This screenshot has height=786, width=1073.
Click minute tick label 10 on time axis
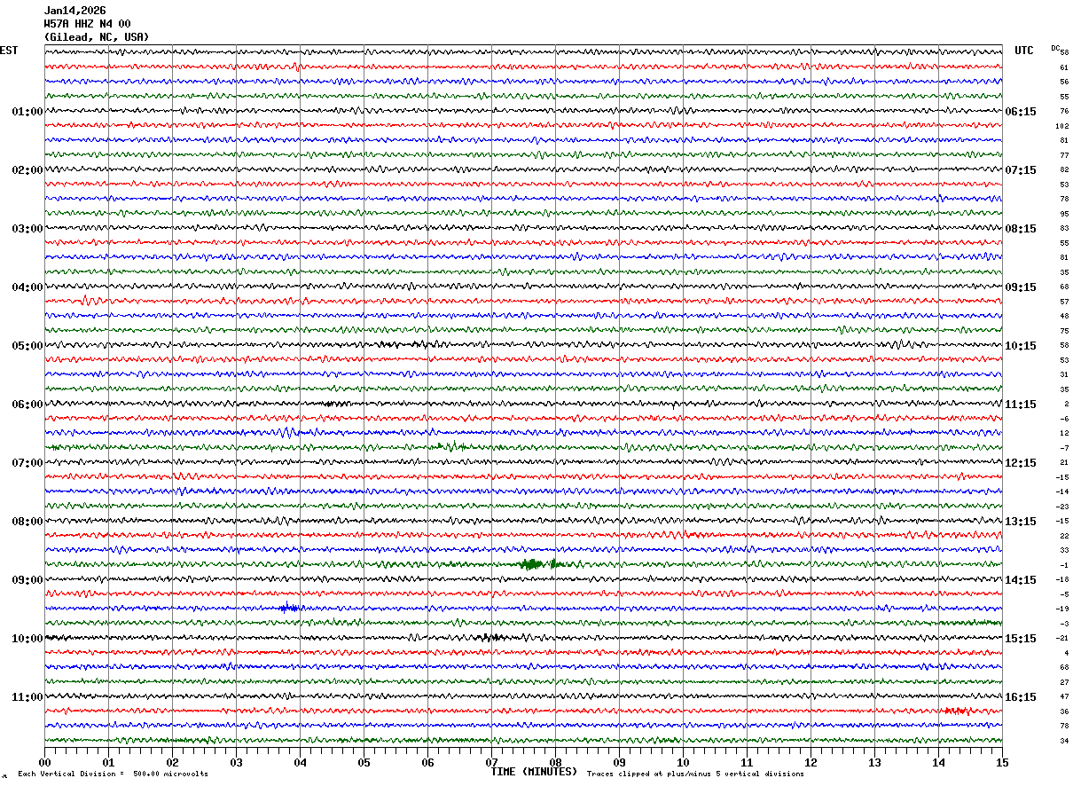683,762
